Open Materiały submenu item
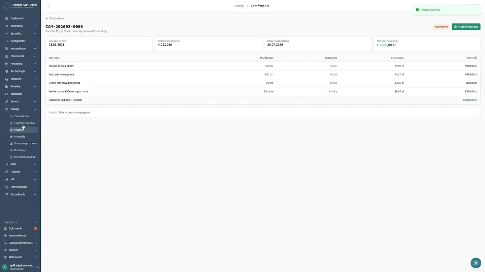Viewport: 485px width, 272px height. pos(23,137)
